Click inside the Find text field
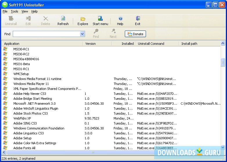 (x=46, y=34)
